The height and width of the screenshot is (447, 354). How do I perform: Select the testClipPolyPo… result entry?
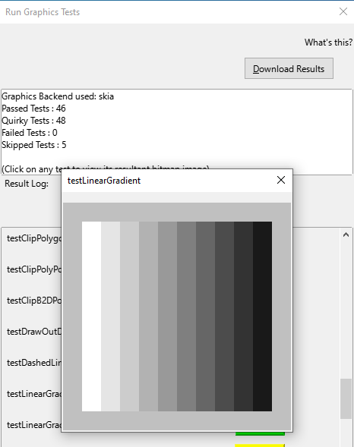coord(34,269)
